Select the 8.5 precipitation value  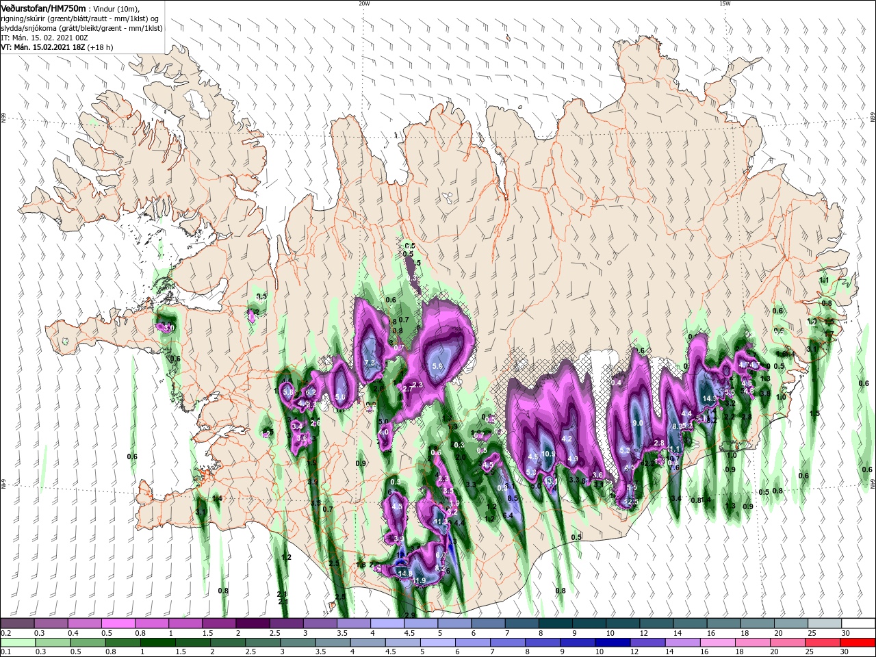coord(512,498)
